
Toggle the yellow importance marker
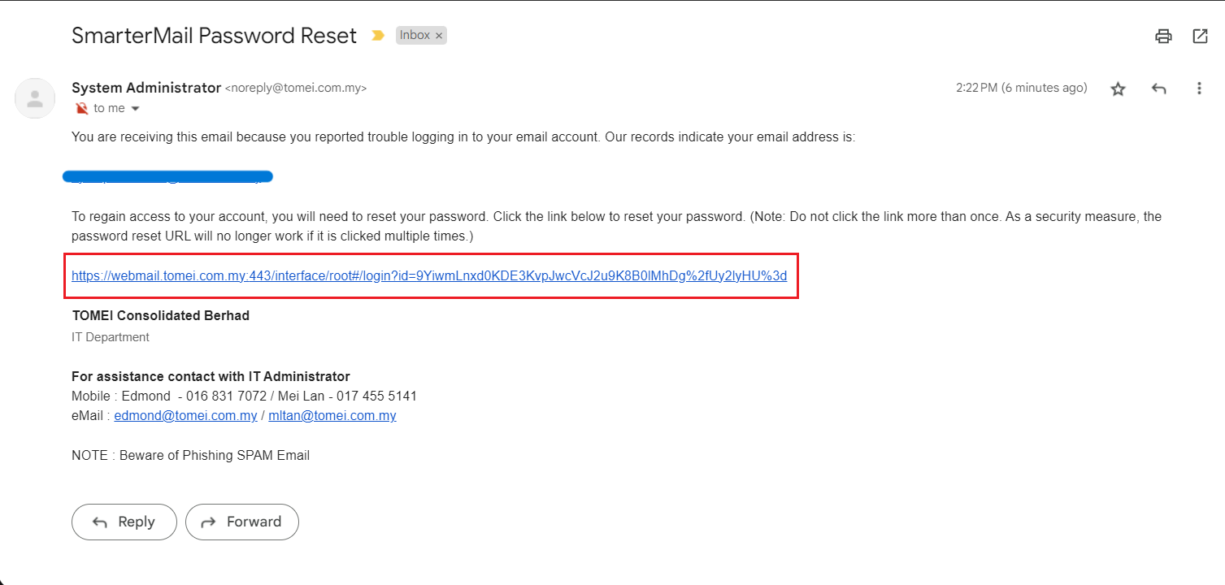coord(377,36)
